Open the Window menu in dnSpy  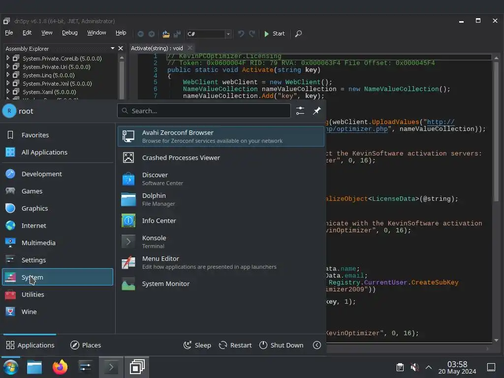pos(96,32)
